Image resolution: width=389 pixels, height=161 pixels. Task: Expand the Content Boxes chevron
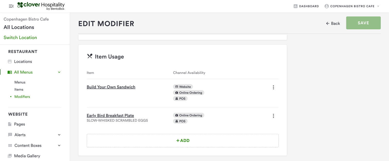59,146
